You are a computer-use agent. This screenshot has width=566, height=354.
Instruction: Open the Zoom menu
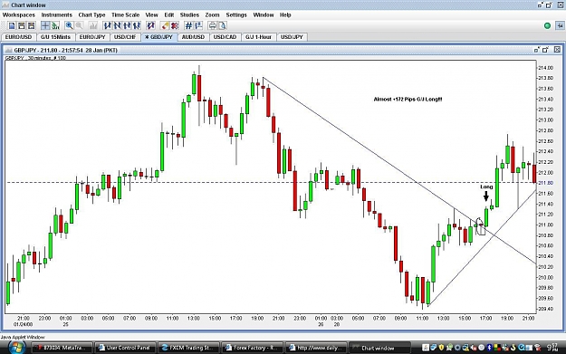[x=212, y=14]
